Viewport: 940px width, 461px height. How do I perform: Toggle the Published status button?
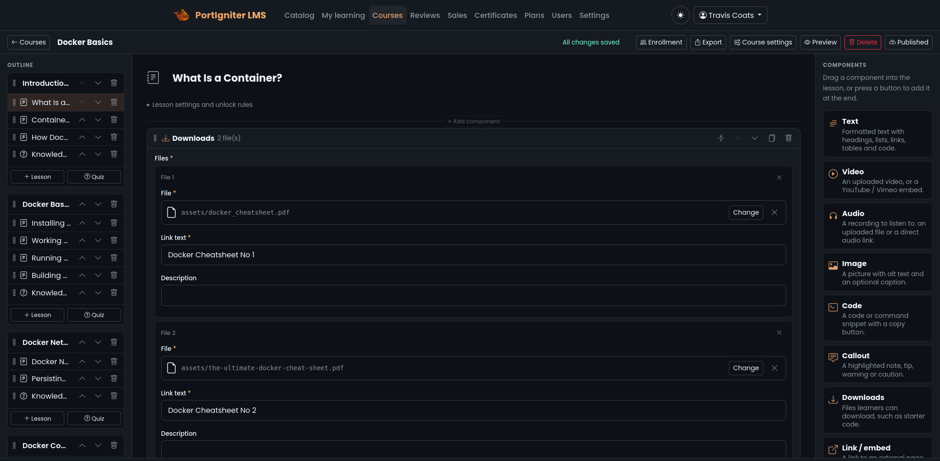[x=908, y=42]
